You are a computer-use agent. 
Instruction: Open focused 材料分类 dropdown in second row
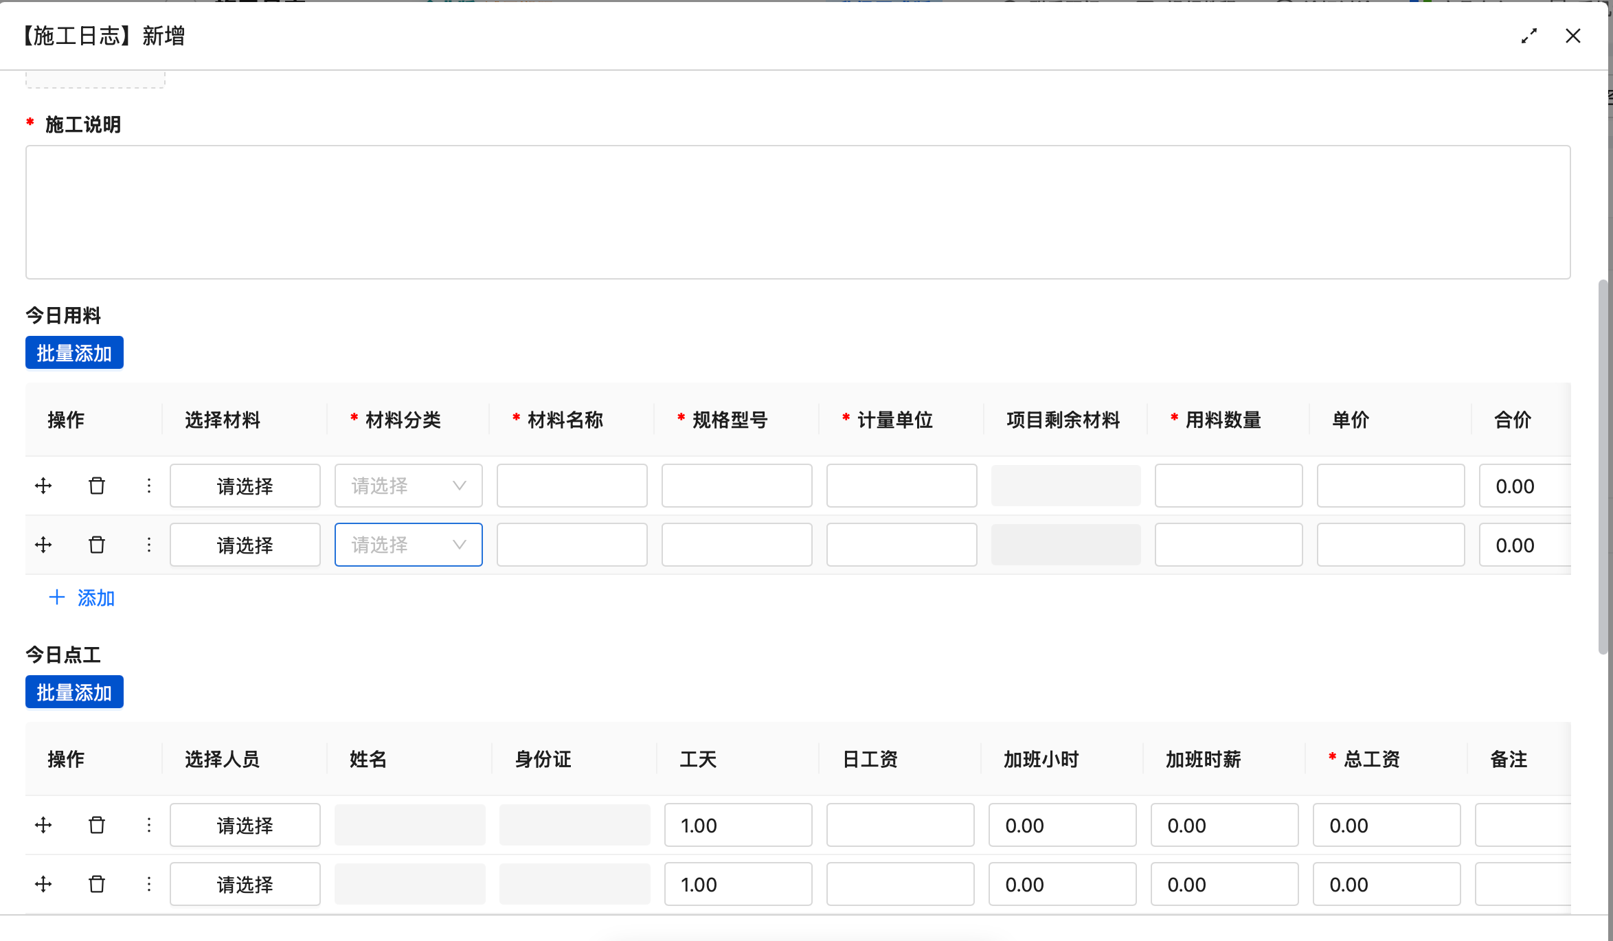[x=409, y=545]
